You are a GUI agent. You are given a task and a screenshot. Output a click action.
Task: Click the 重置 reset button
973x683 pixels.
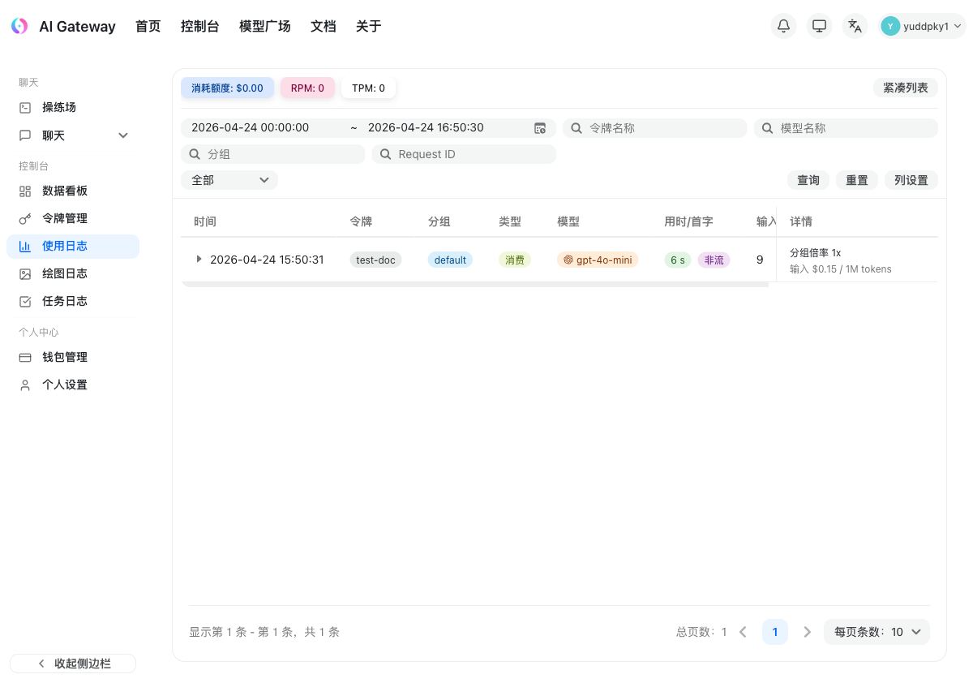(x=857, y=180)
